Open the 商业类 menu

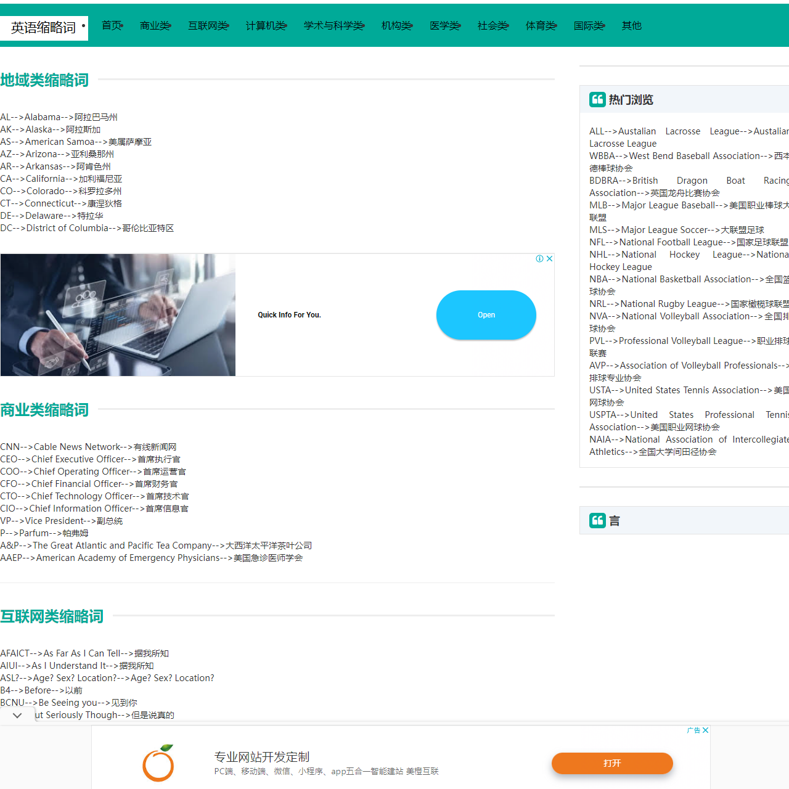pos(155,25)
